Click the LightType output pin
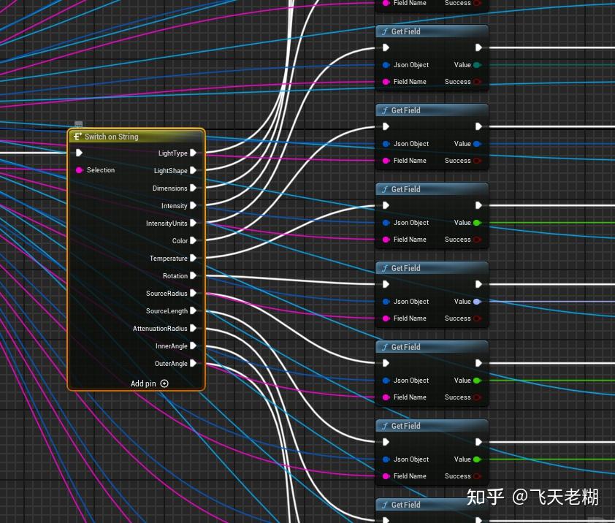Screen dimensions: 615x523 tap(194, 153)
